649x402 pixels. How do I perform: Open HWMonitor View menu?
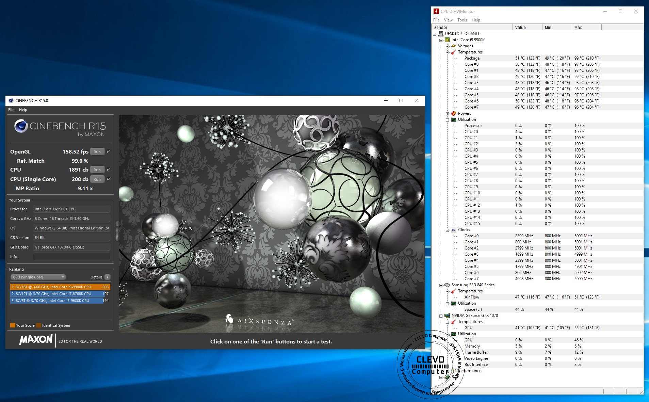click(x=448, y=20)
